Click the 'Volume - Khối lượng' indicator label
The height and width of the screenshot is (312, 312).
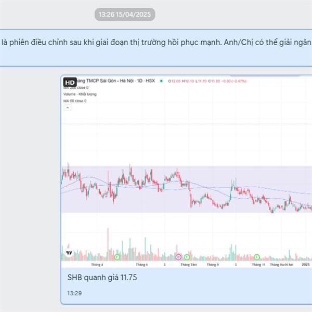(80, 94)
